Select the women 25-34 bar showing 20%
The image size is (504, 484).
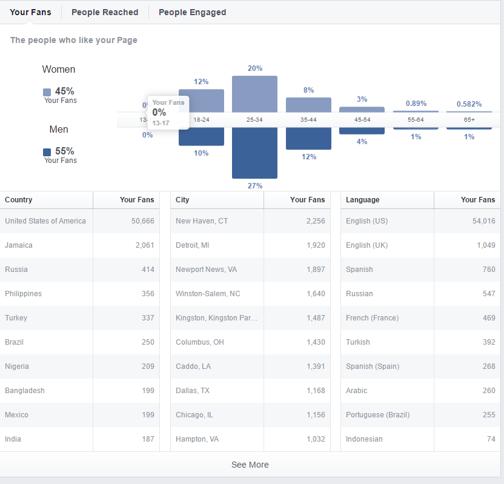(x=254, y=94)
